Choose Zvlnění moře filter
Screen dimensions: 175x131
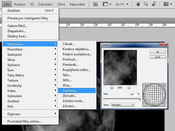click(x=77, y=101)
